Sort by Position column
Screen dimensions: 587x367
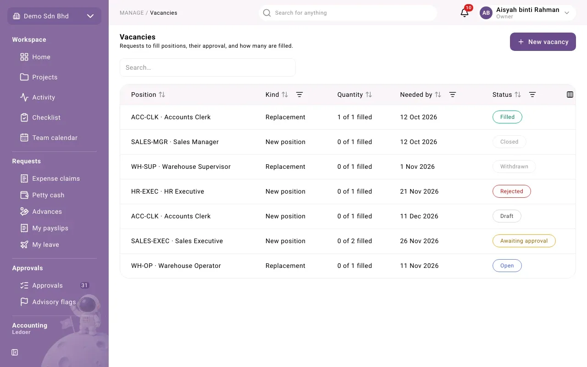(162, 95)
